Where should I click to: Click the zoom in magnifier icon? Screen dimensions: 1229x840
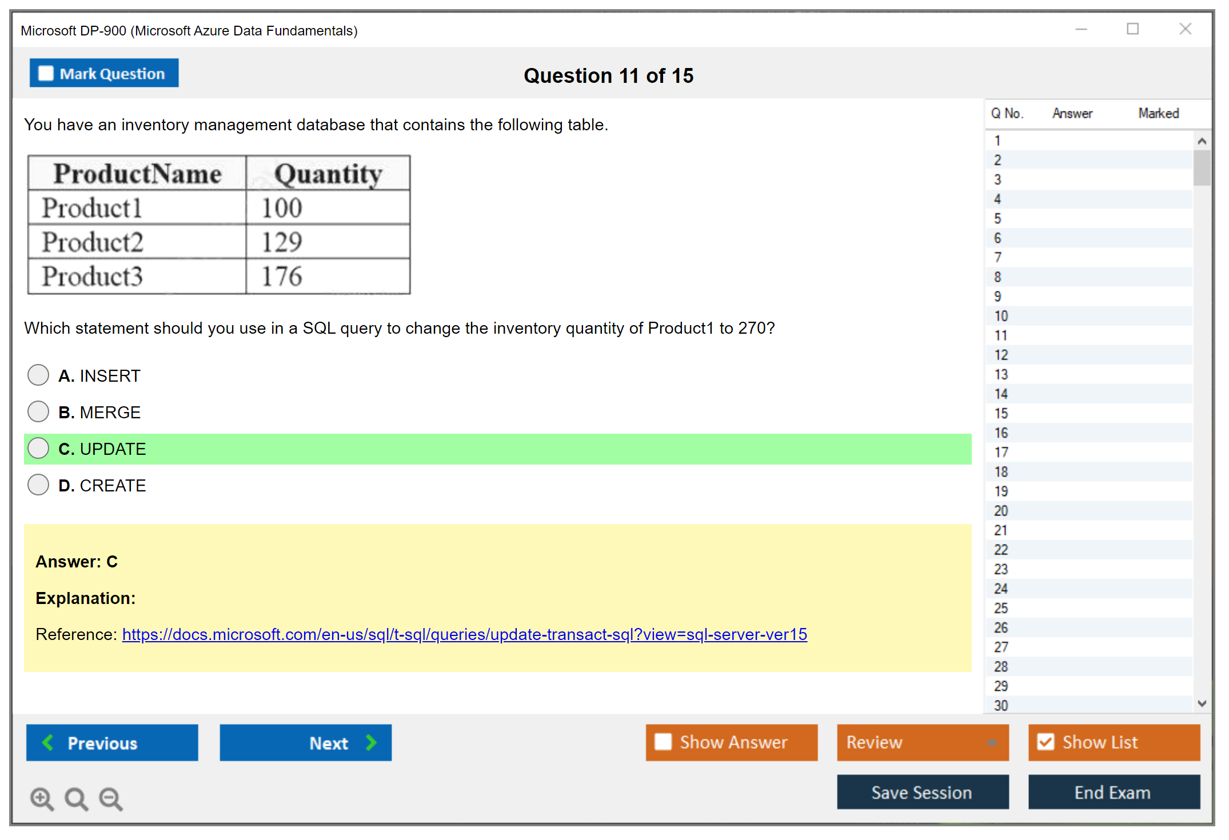42,798
